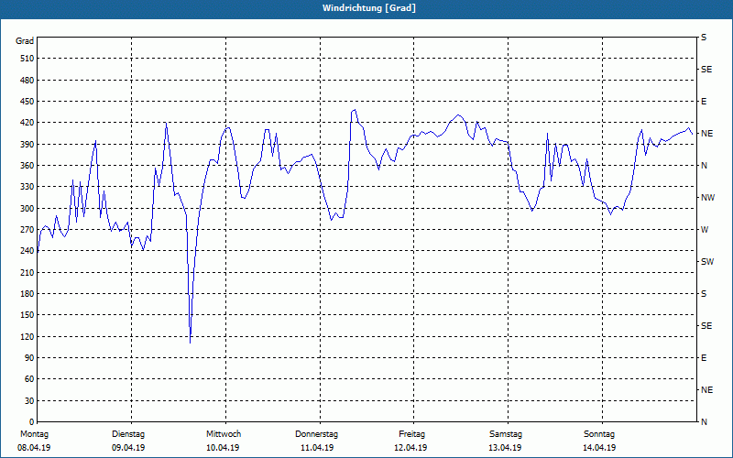Click the 390 degree axis value
Screen dimensions: 733x458
click(x=27, y=145)
